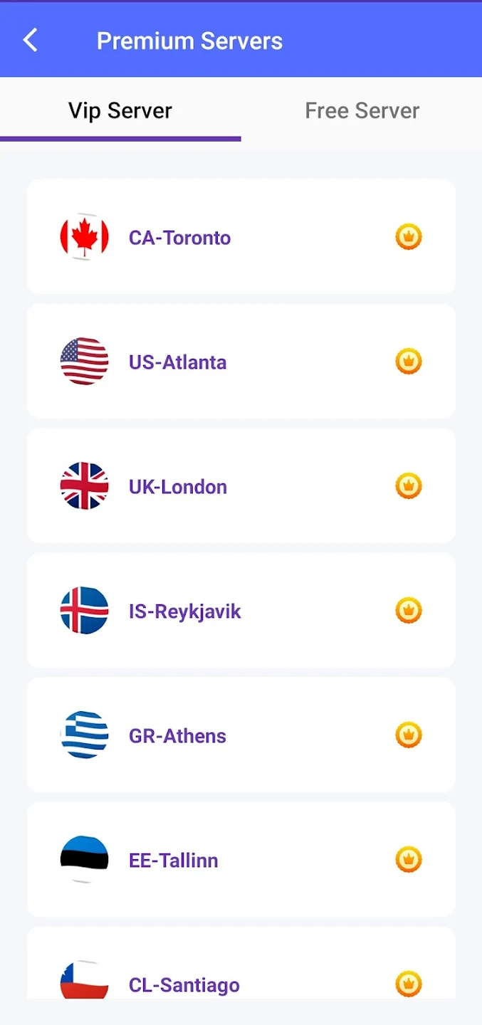Tap the crown badge on CA-Toronto row
Screen dimensions: 482x1025
[408, 236]
